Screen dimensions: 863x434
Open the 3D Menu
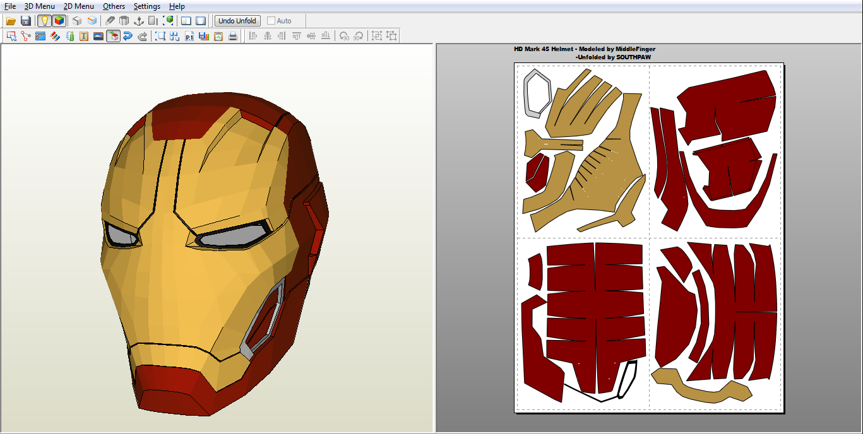pos(40,6)
